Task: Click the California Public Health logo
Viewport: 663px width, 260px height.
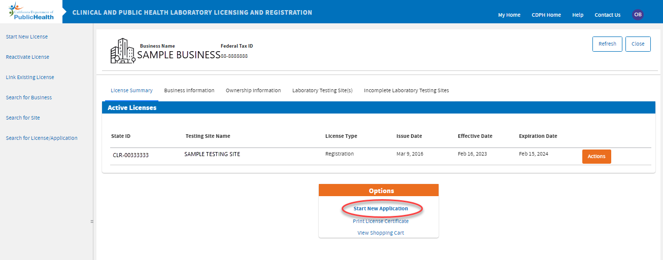Action: click(31, 11)
